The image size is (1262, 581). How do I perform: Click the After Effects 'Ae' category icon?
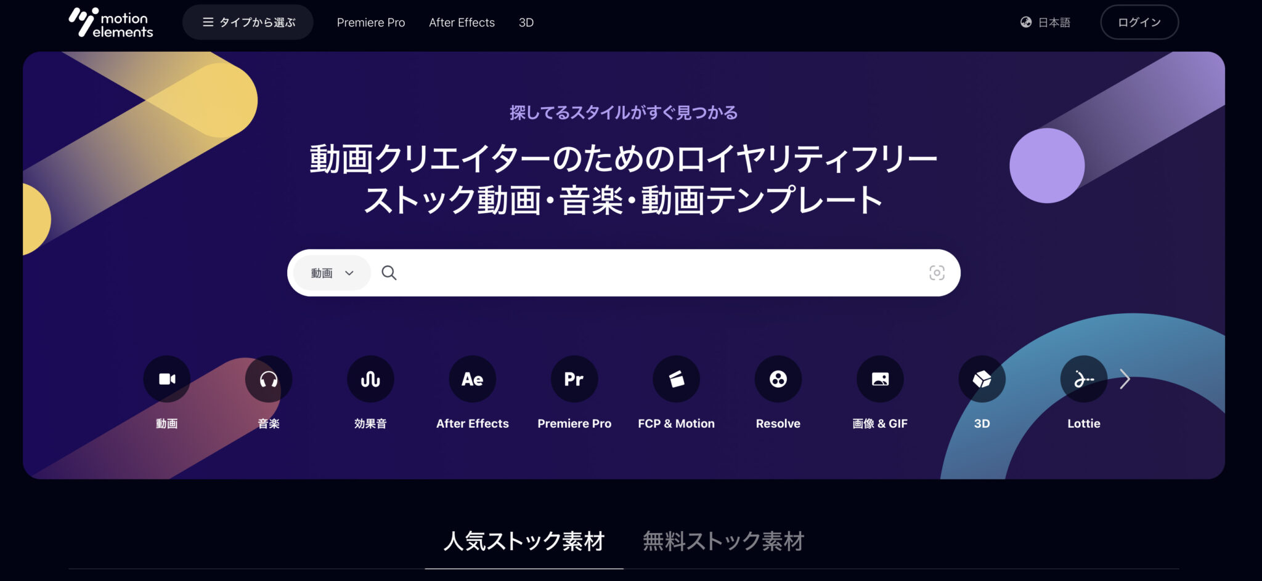tap(472, 379)
